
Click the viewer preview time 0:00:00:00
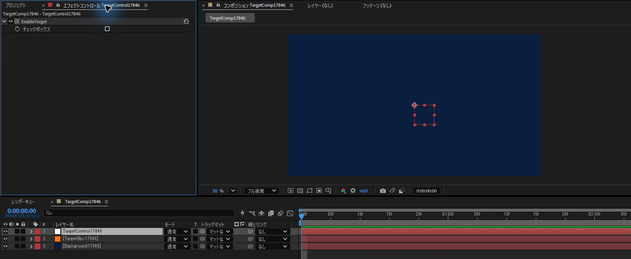click(x=427, y=191)
